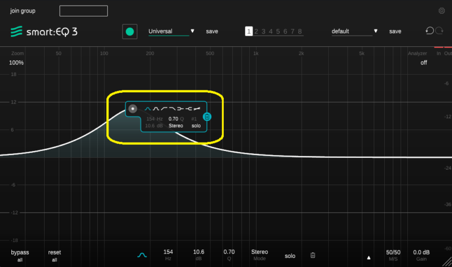Image resolution: width=452 pixels, height=267 pixels.
Task: Click the filter type icon in bottom bar
Action: [x=142, y=256]
